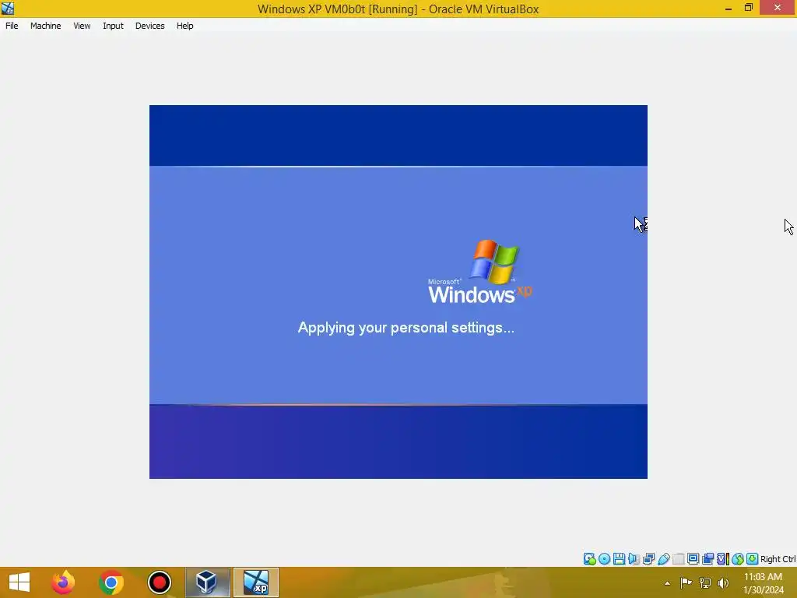This screenshot has height=598, width=797.
Task: Click the shared folders status icon
Action: click(x=679, y=559)
